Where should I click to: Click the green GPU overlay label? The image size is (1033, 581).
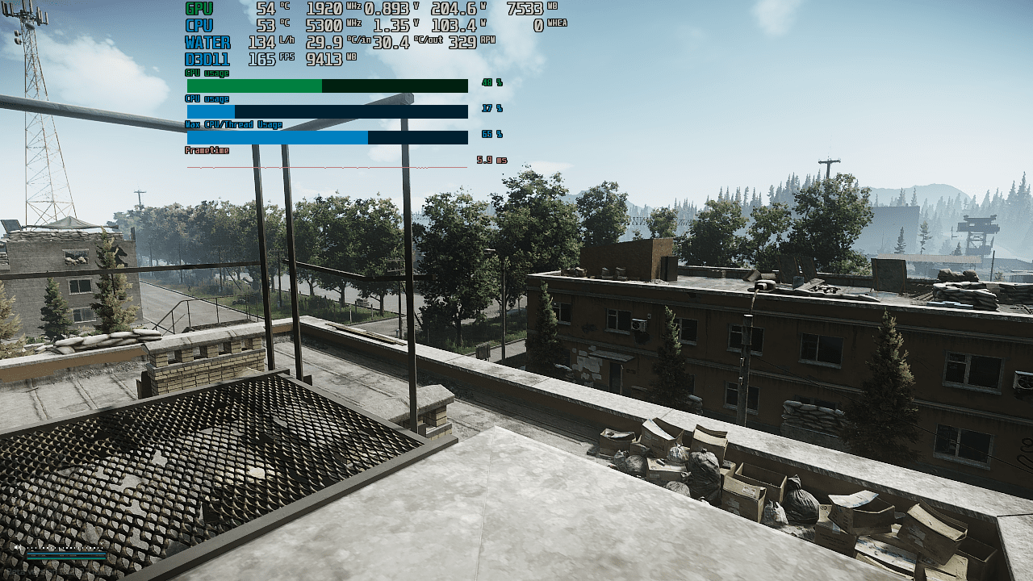[x=199, y=9]
